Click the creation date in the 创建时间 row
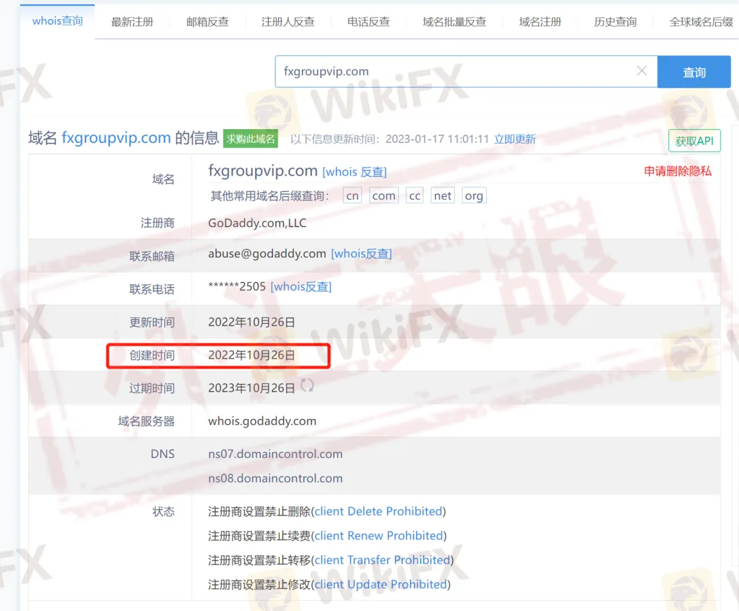Viewport: 739px width, 611px height. pyautogui.click(x=252, y=355)
